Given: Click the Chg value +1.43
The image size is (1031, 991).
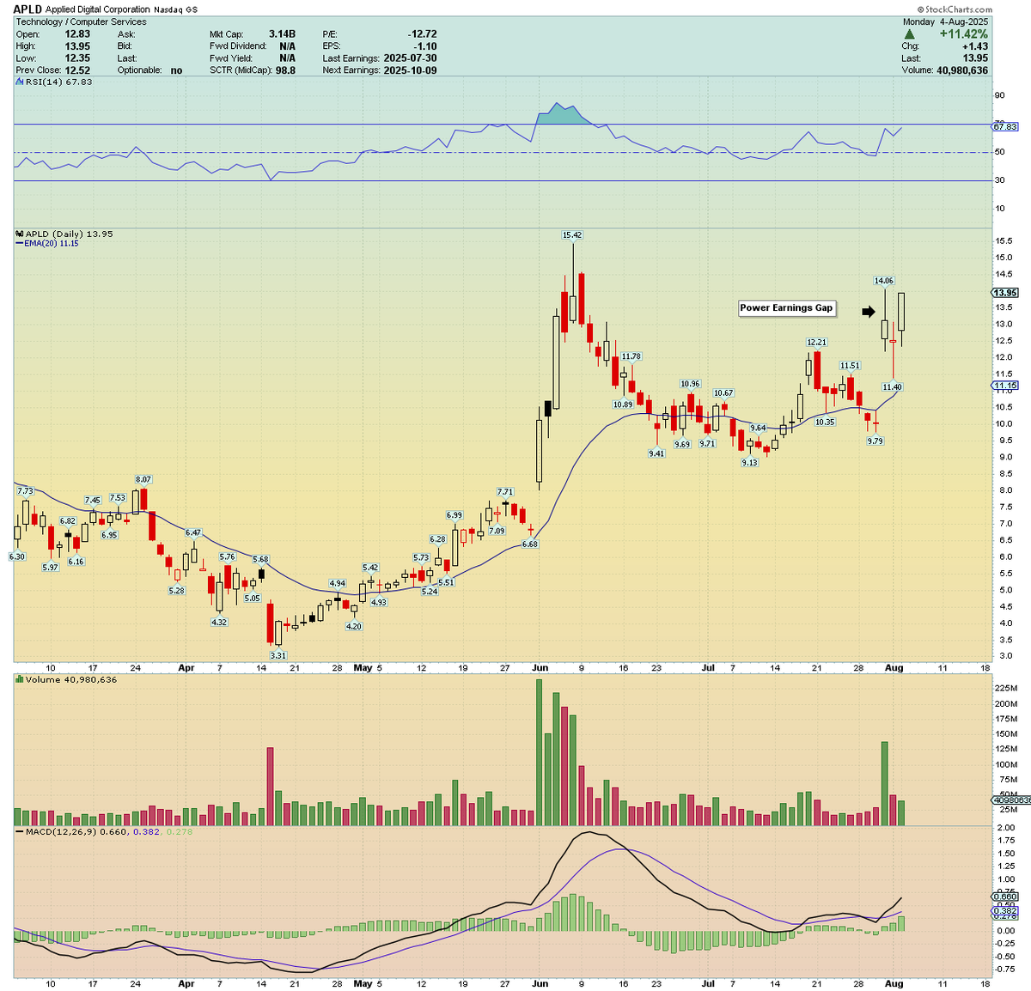Looking at the screenshot, I should coord(975,46).
